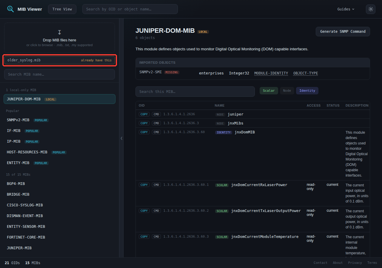Click the NAME column header
The image size is (382, 268).
(219, 105)
